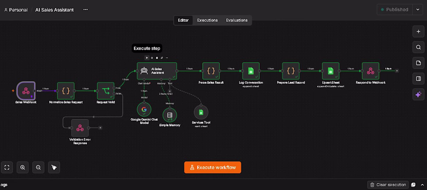Switch to the Evaluations tab
The height and width of the screenshot is (190, 427).
[x=237, y=20]
